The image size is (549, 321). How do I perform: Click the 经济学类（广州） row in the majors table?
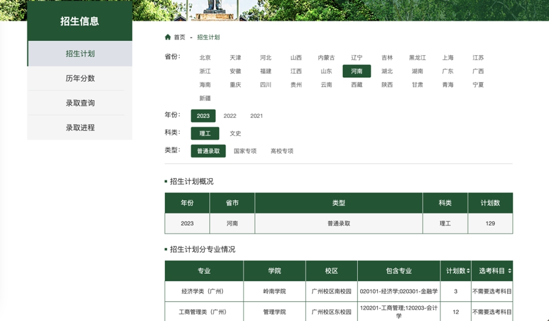click(204, 292)
